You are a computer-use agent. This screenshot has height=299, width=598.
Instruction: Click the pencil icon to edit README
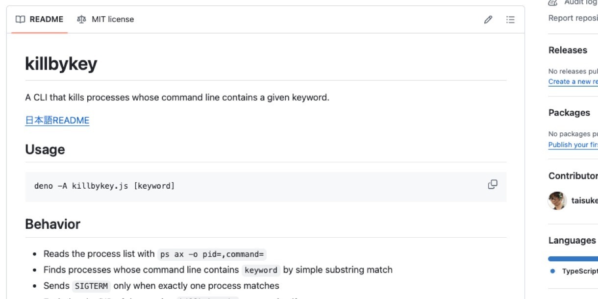[x=488, y=20]
